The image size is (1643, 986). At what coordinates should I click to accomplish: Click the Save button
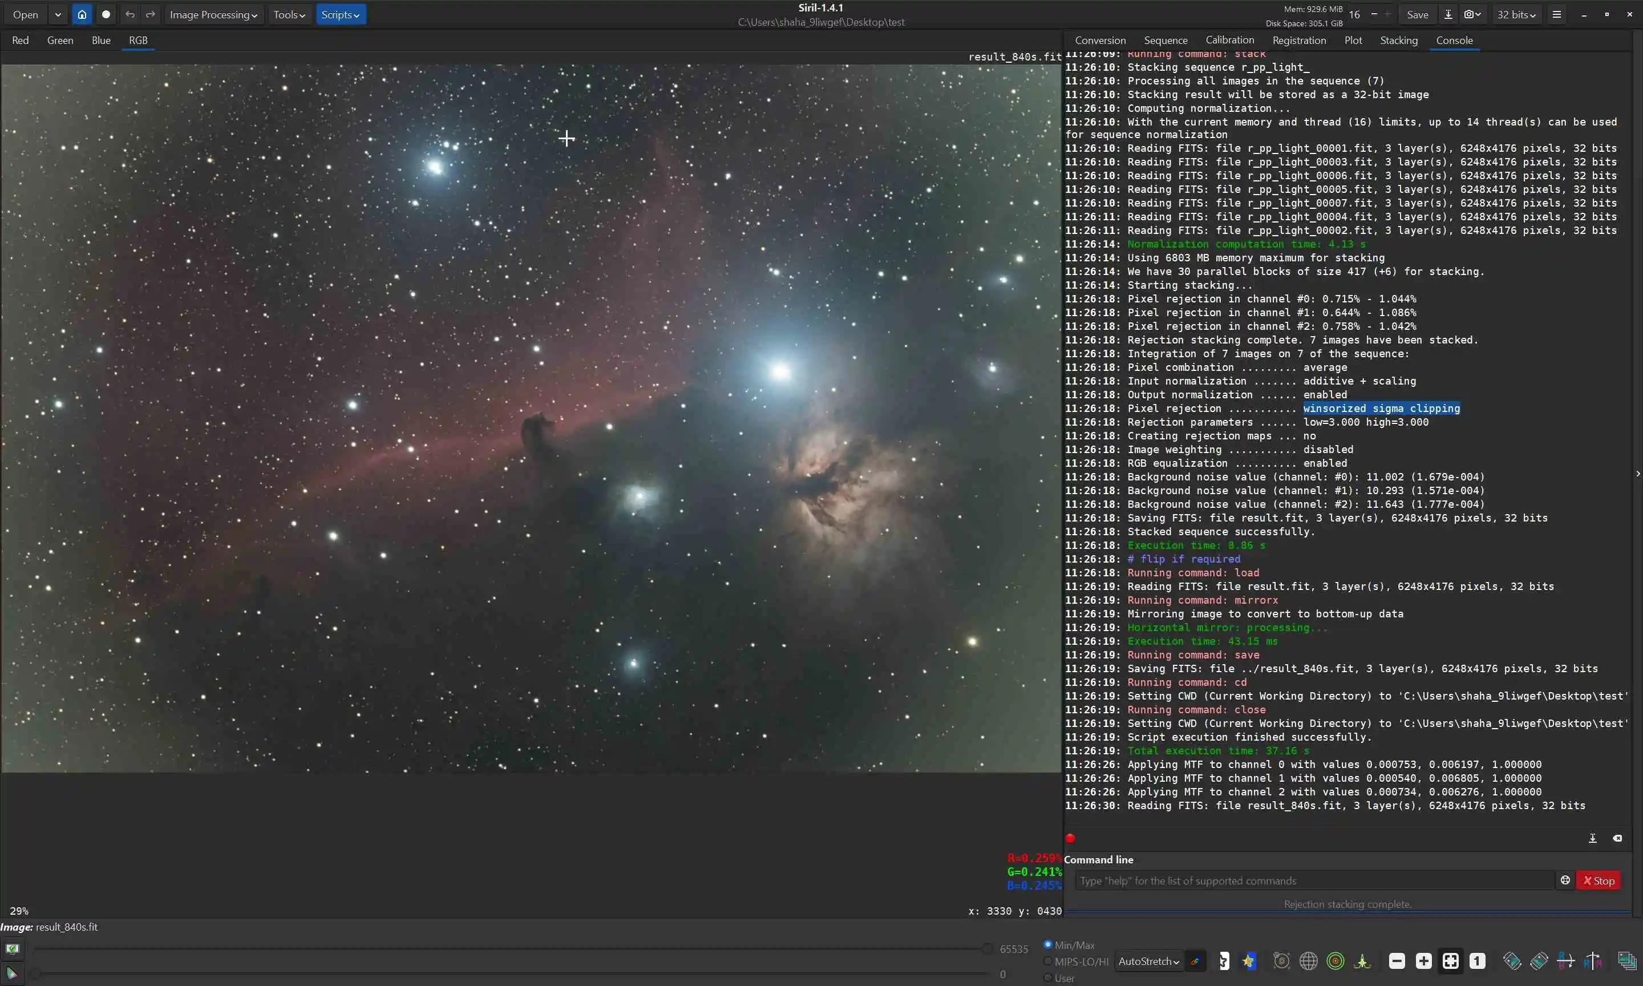pyautogui.click(x=1417, y=15)
